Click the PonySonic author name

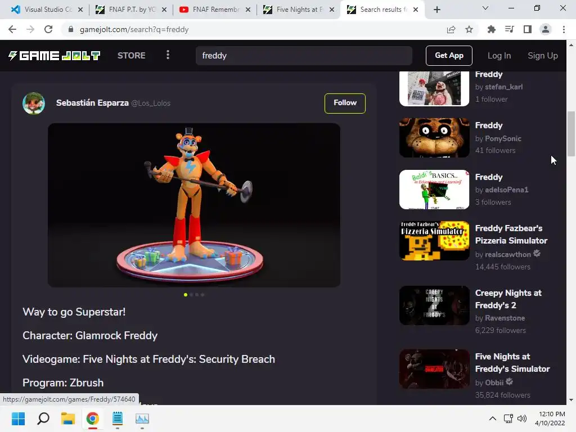(x=503, y=138)
